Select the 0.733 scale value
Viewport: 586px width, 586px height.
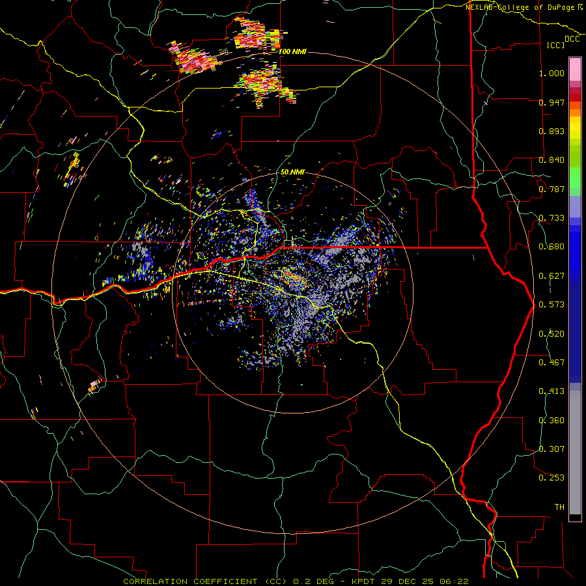tap(551, 218)
